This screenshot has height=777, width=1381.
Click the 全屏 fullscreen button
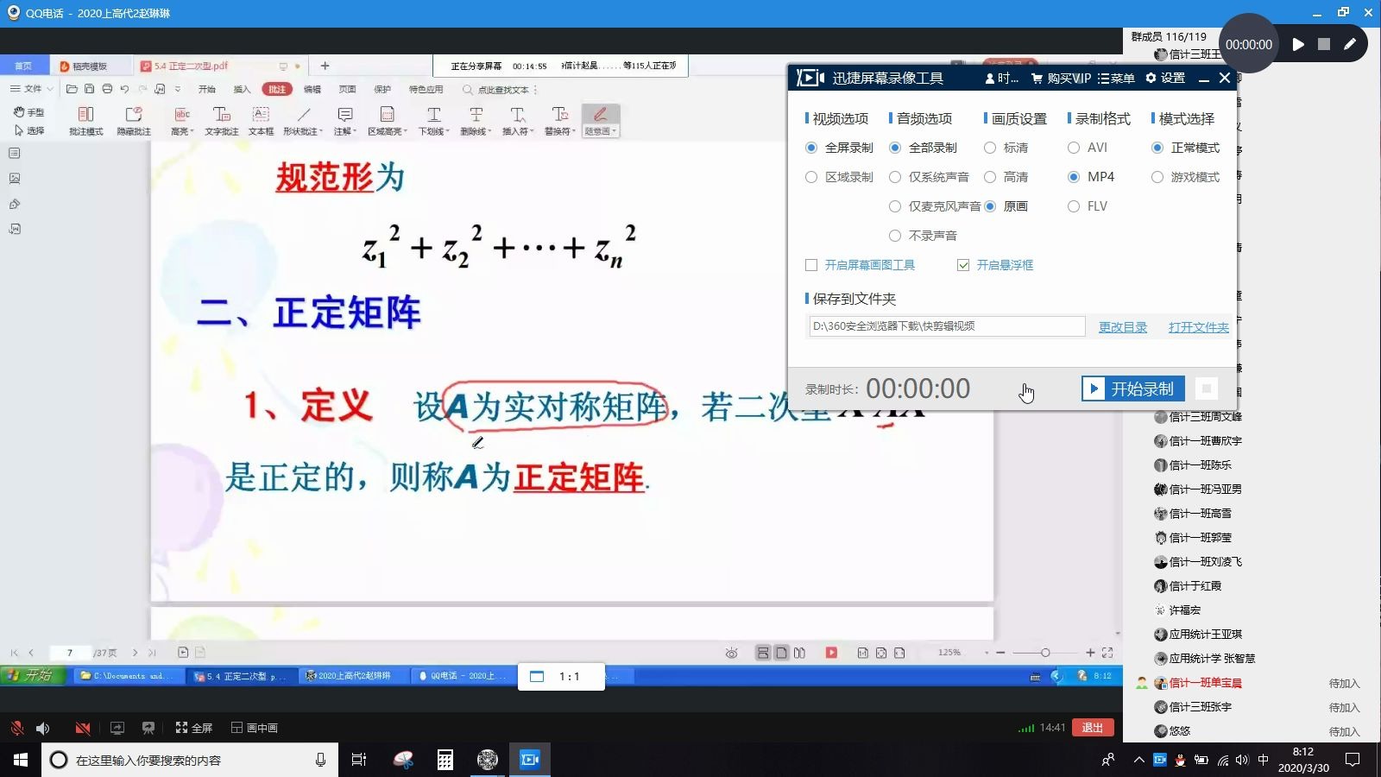(x=193, y=728)
